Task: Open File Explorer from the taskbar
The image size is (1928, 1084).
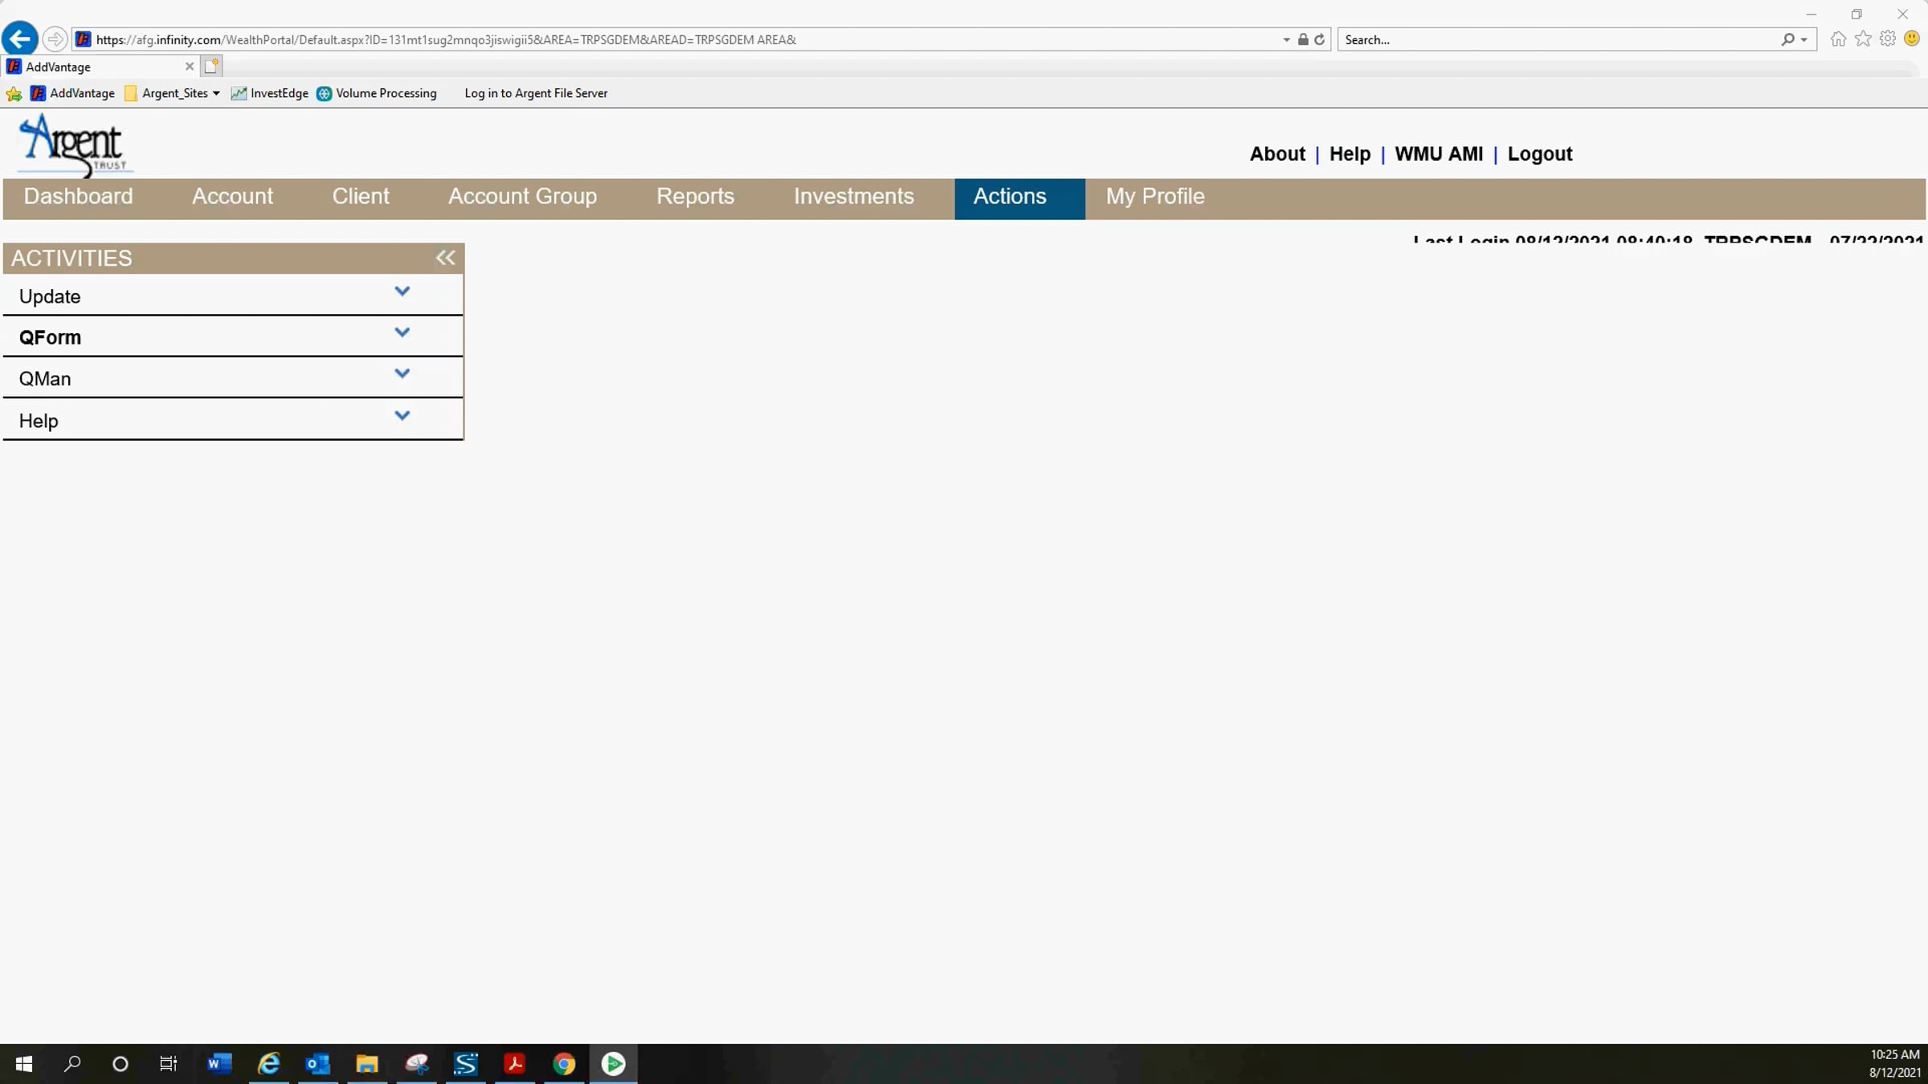Action: (x=367, y=1064)
